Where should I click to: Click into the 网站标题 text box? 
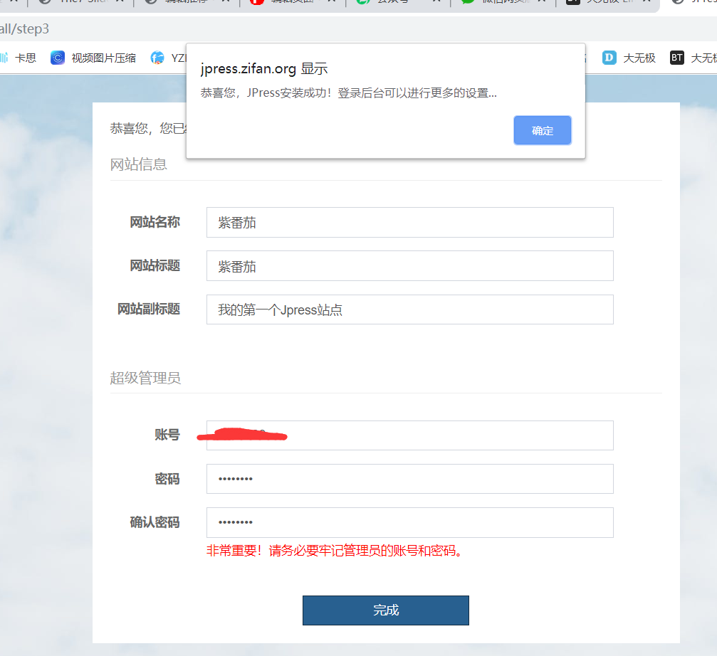[x=409, y=266]
